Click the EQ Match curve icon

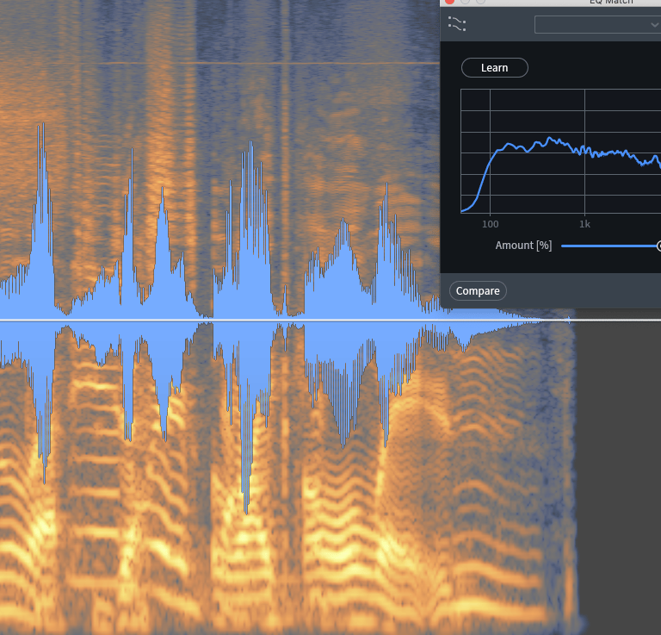(x=457, y=24)
